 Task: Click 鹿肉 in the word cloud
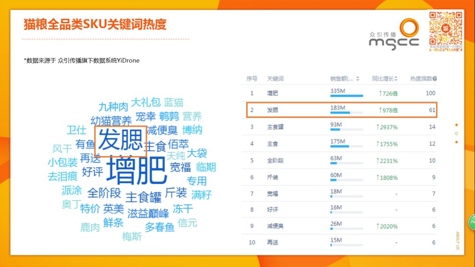[x=90, y=227]
